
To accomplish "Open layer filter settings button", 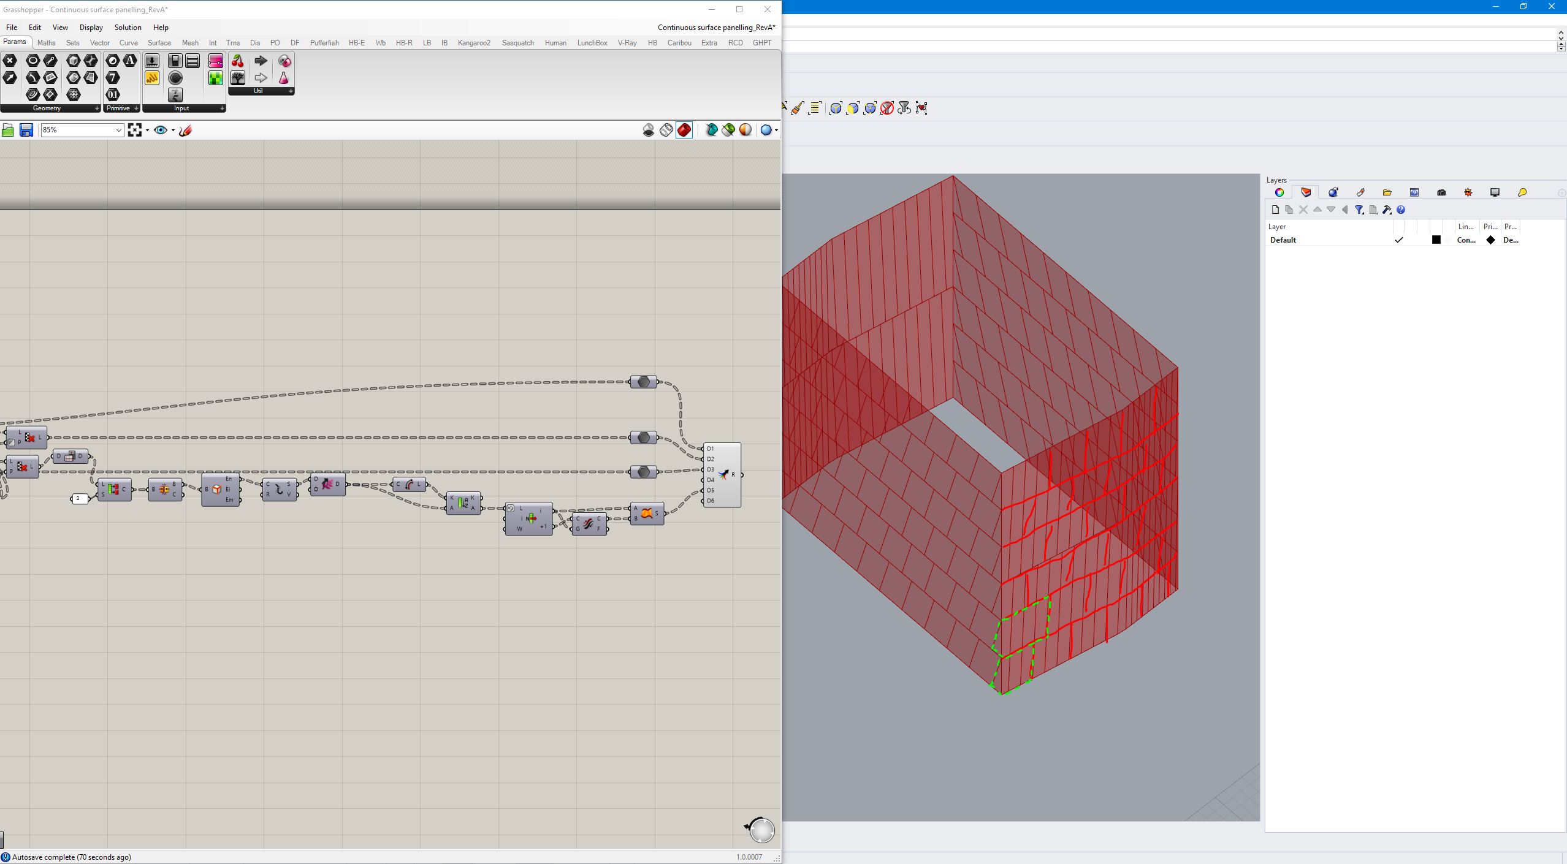I will click(1359, 210).
